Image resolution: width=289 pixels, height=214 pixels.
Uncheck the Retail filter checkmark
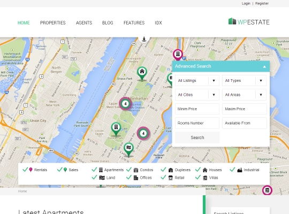point(163,177)
